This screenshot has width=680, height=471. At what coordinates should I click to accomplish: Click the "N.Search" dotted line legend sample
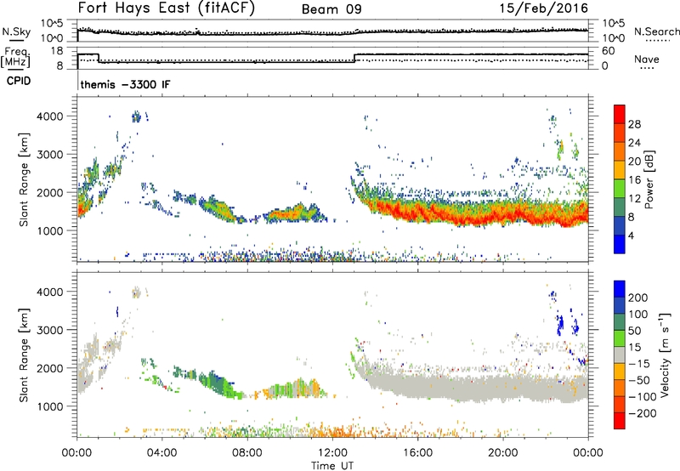click(658, 40)
